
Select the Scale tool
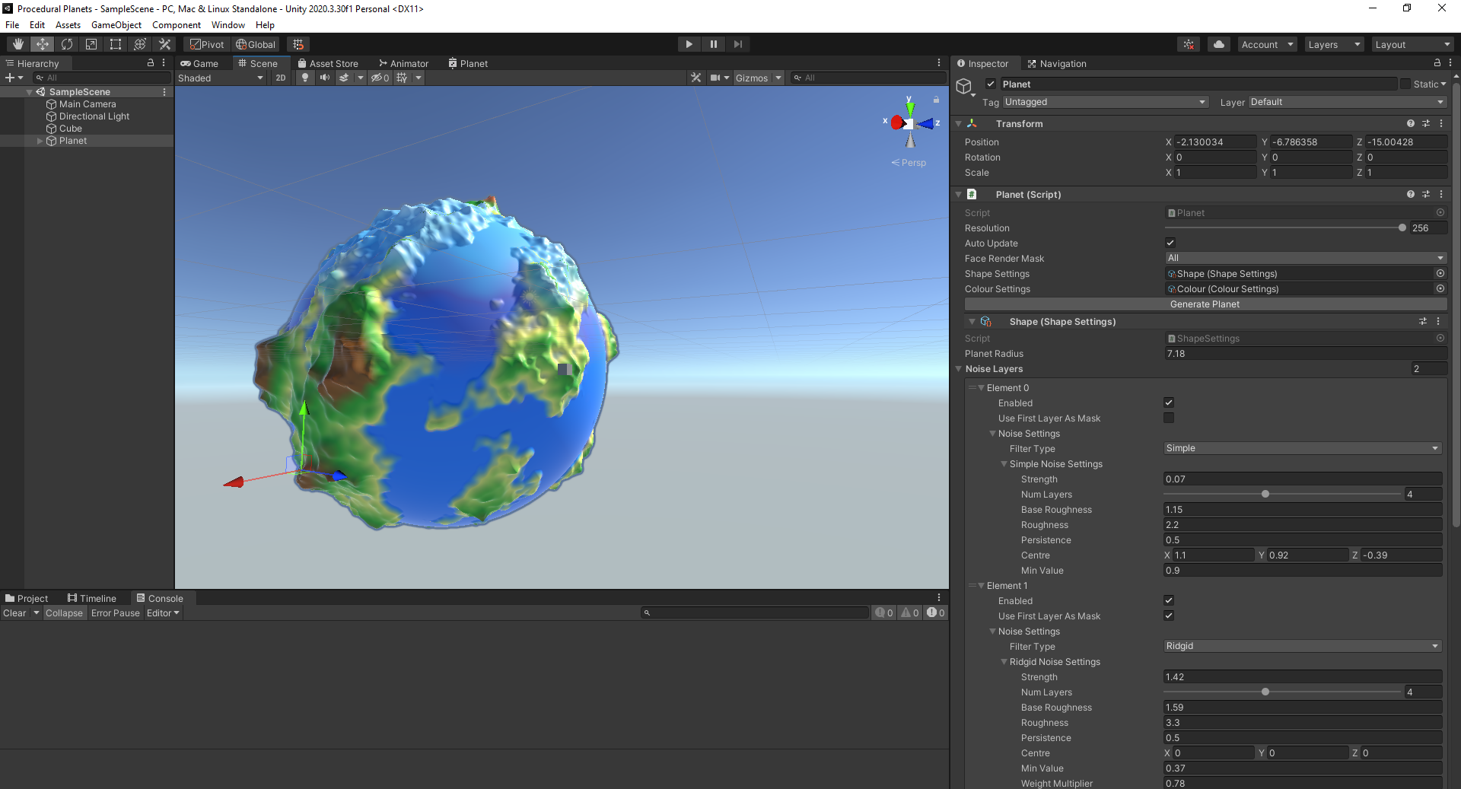[x=91, y=43]
